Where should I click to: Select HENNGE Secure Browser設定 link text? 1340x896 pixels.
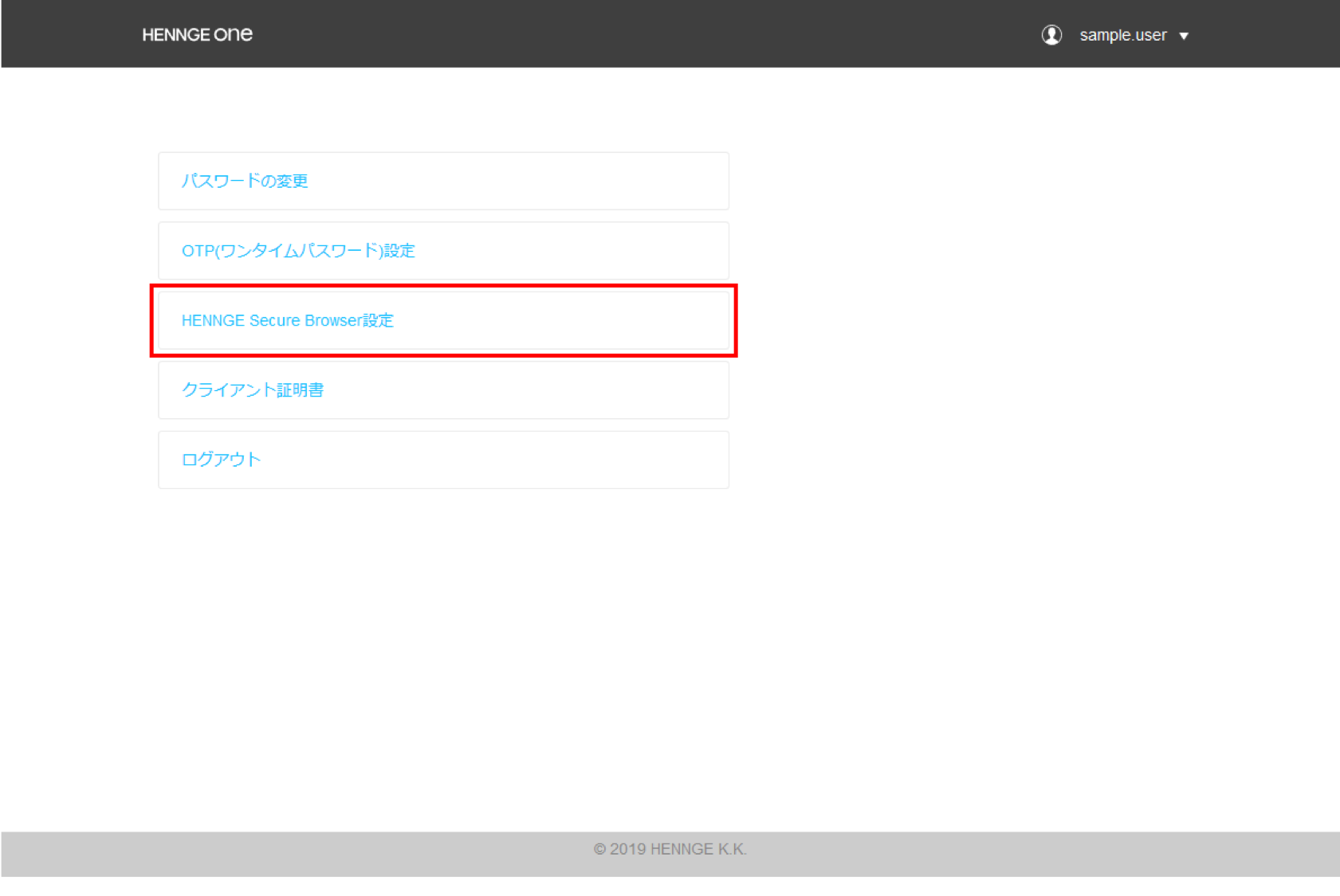pyautogui.click(x=287, y=320)
